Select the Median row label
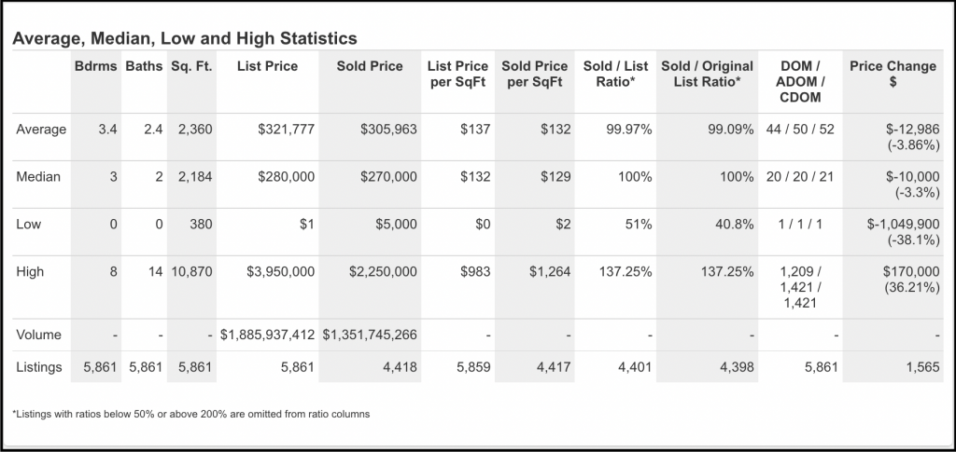Image resolution: width=956 pixels, height=452 pixels. pos(38,176)
